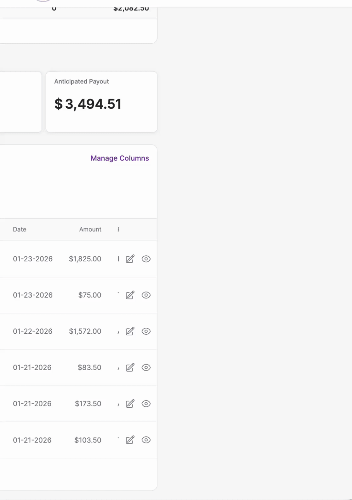Click edit icon for $173.50 row

[x=130, y=404]
